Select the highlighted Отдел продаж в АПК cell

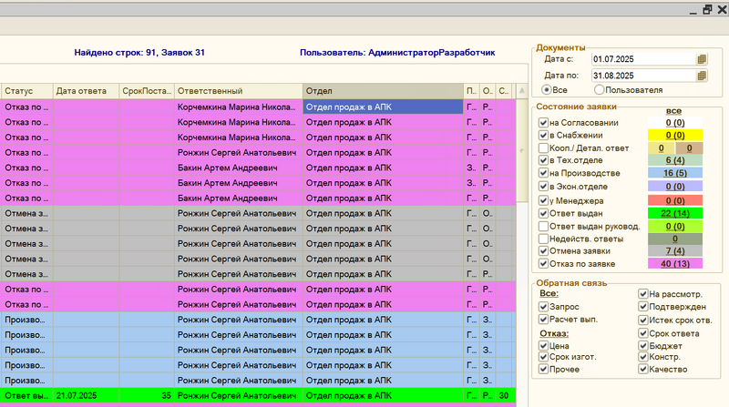tap(383, 107)
